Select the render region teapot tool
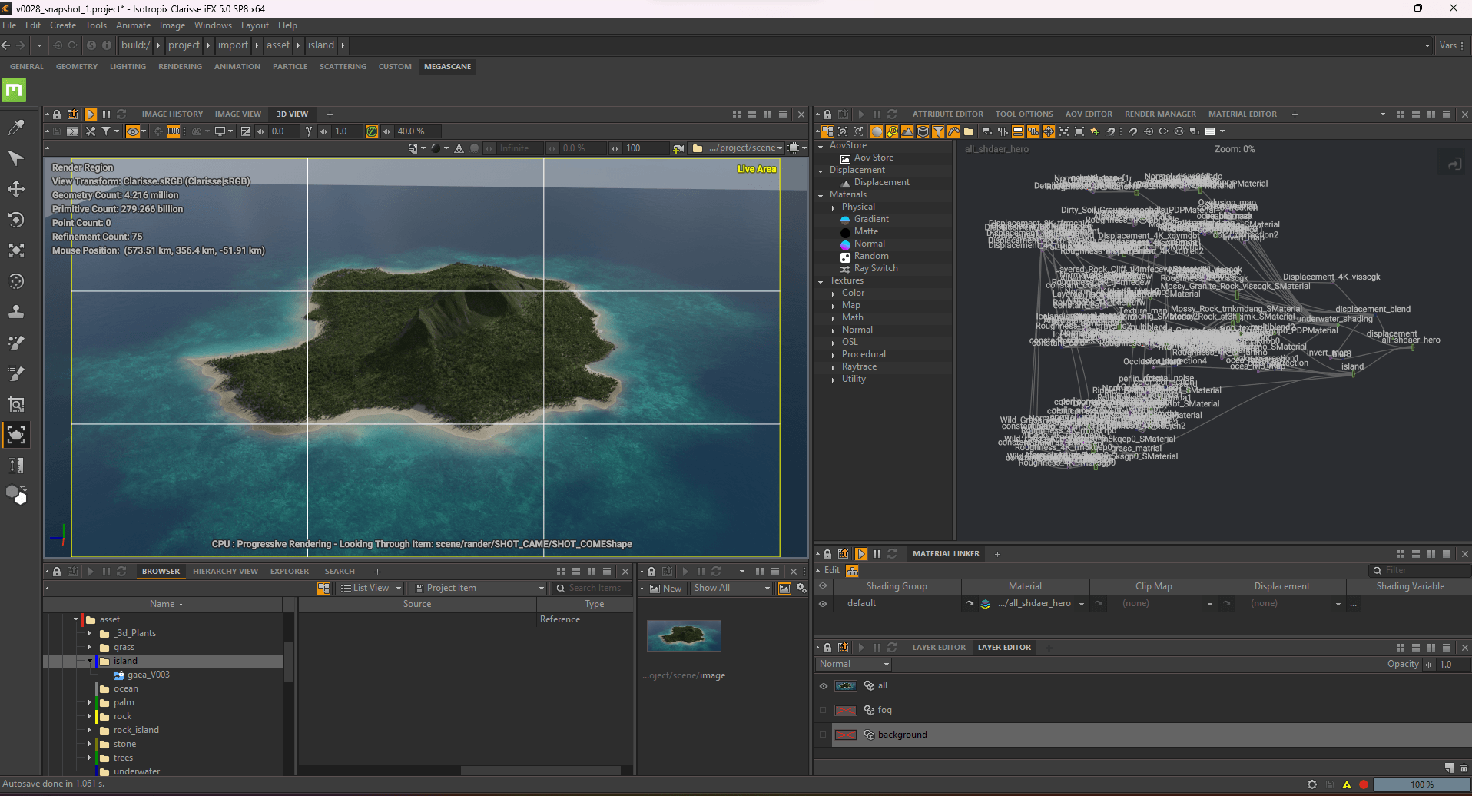 coord(16,435)
